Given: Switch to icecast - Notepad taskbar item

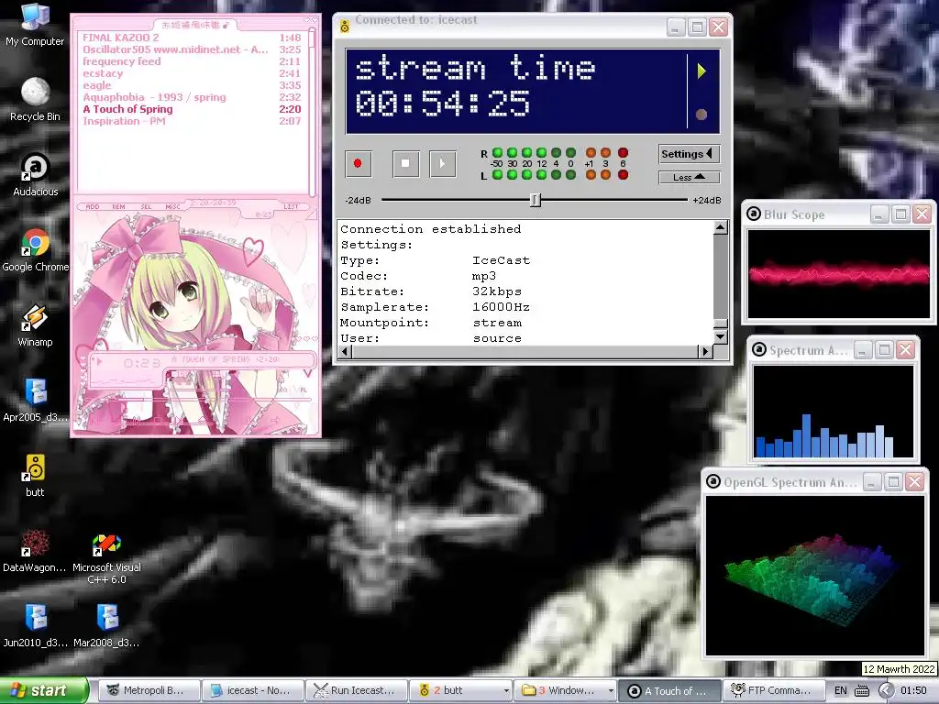Looking at the screenshot, I should 253,690.
